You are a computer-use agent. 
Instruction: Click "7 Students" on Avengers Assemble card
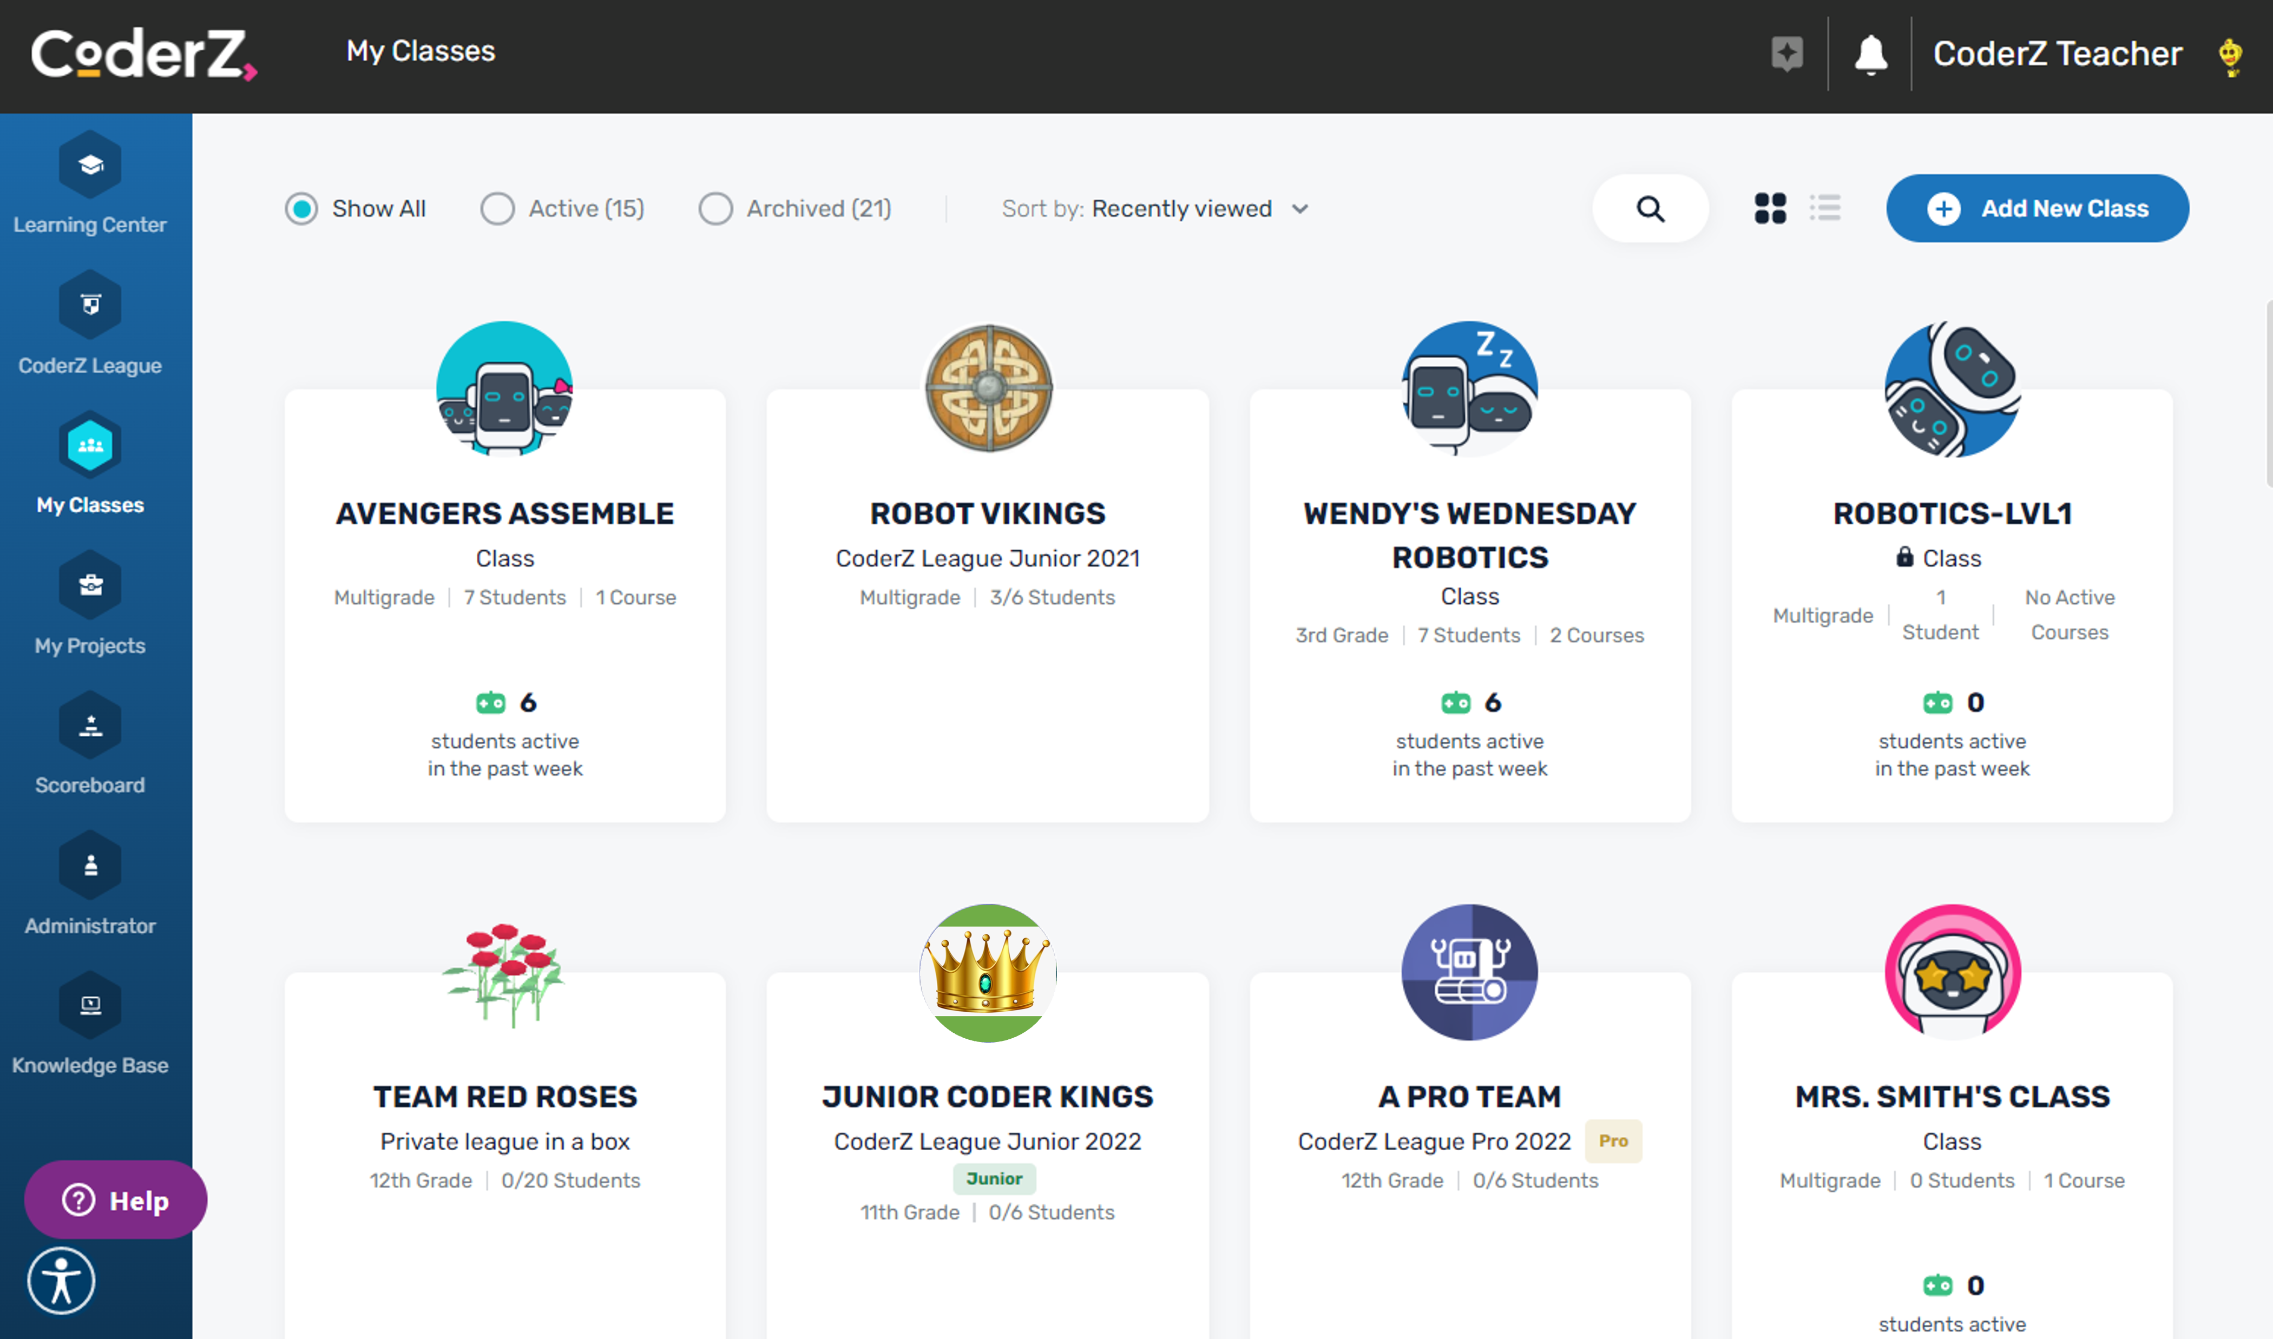tap(515, 597)
